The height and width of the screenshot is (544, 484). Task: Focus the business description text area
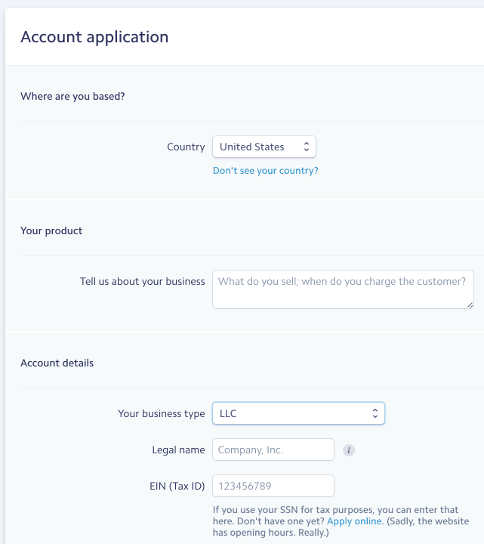[343, 289]
